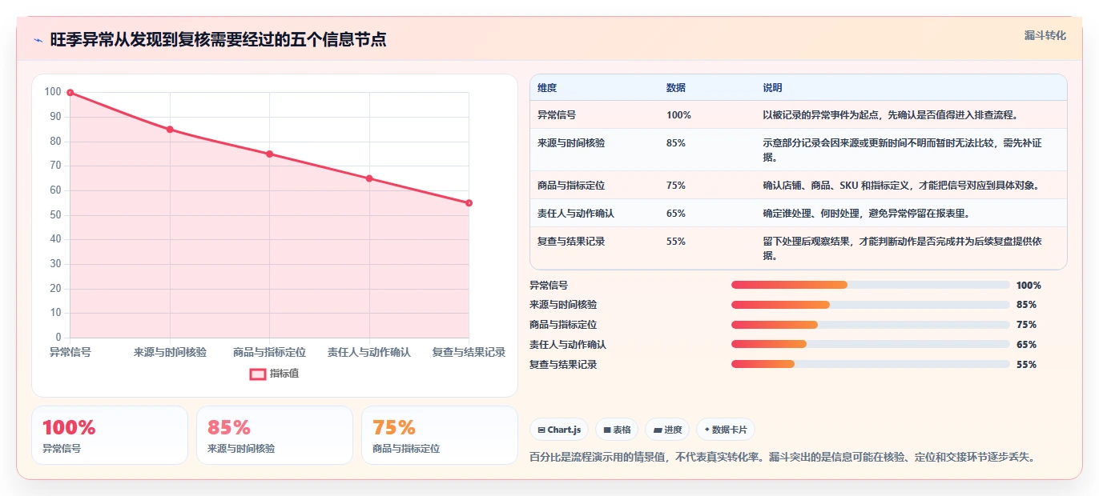This screenshot has height=496, width=1099.
Task: Click the 100% value in the table
Action: 678,115
